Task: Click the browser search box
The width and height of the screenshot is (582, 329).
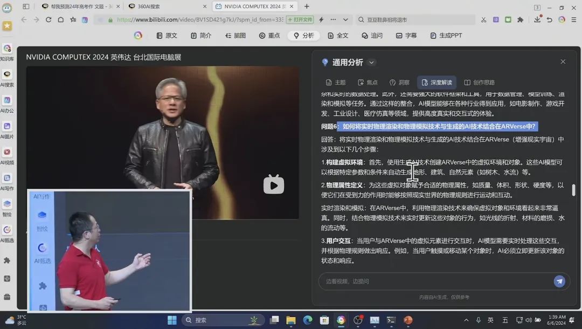Action: [415, 19]
